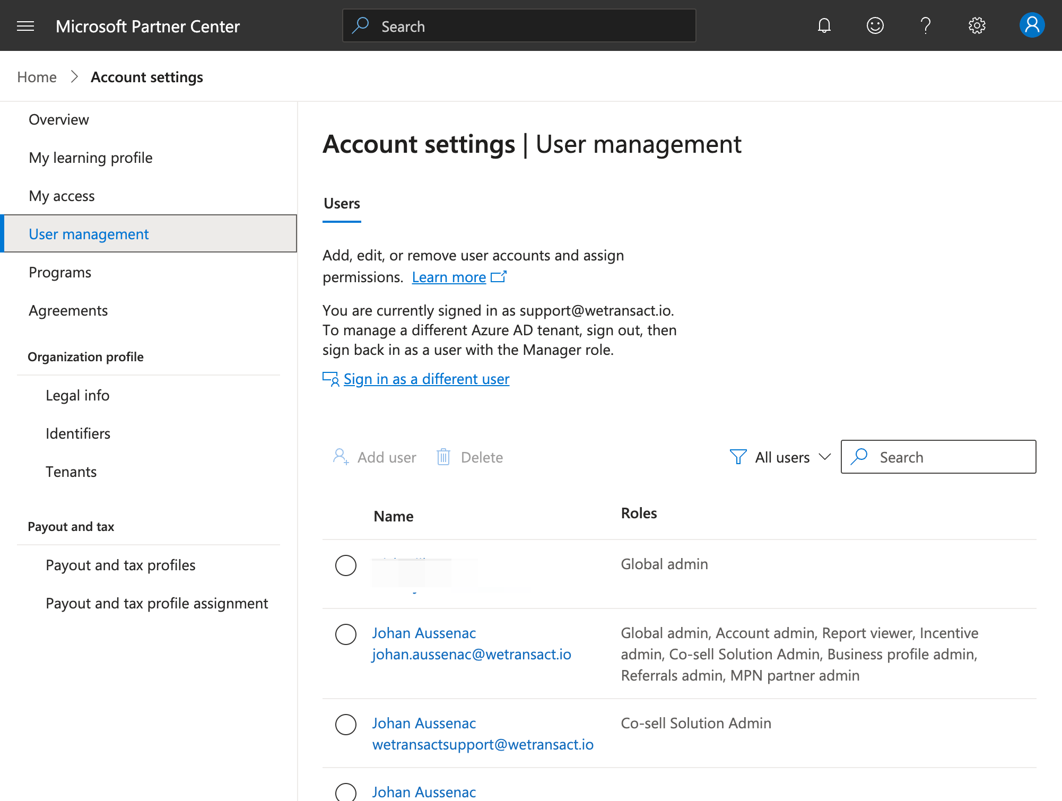Screen dimensions: 1062x801
Task: Click the Learn more external link icon
Action: point(499,277)
